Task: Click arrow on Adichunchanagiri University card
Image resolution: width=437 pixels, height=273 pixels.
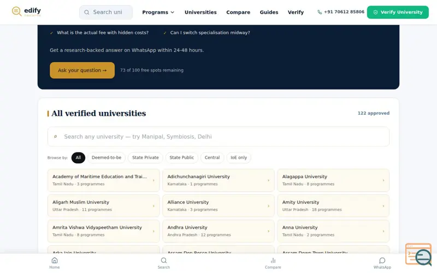Action: point(268,180)
